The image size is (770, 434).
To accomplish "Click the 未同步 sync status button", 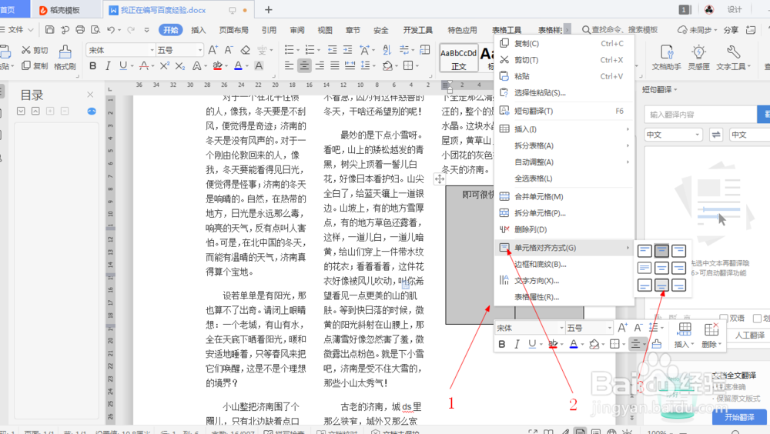I will click(697, 30).
